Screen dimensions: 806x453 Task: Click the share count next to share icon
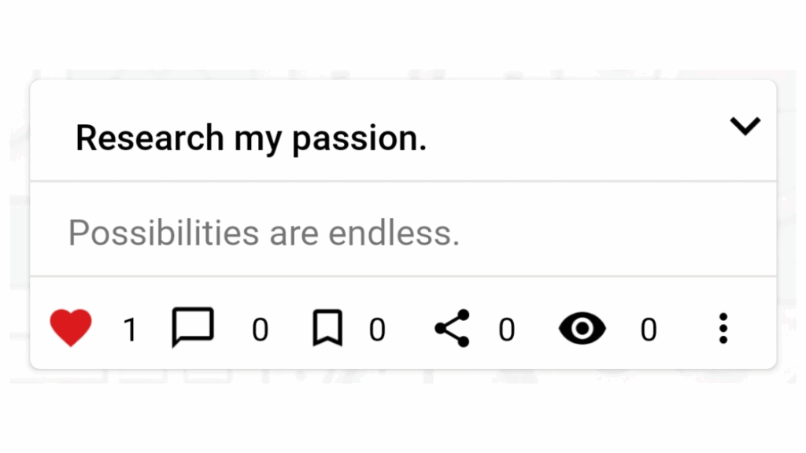pos(506,330)
